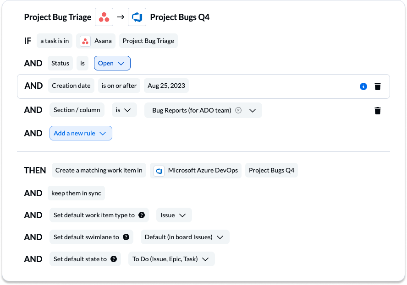Open help for Set default state
407x285 pixels.
(x=114, y=259)
